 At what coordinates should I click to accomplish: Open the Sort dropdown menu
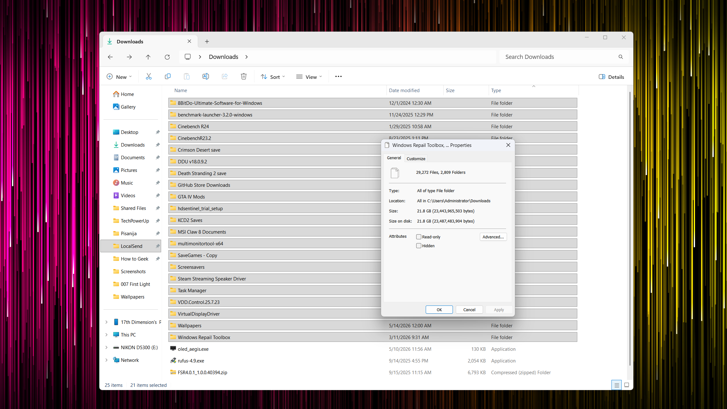(273, 77)
